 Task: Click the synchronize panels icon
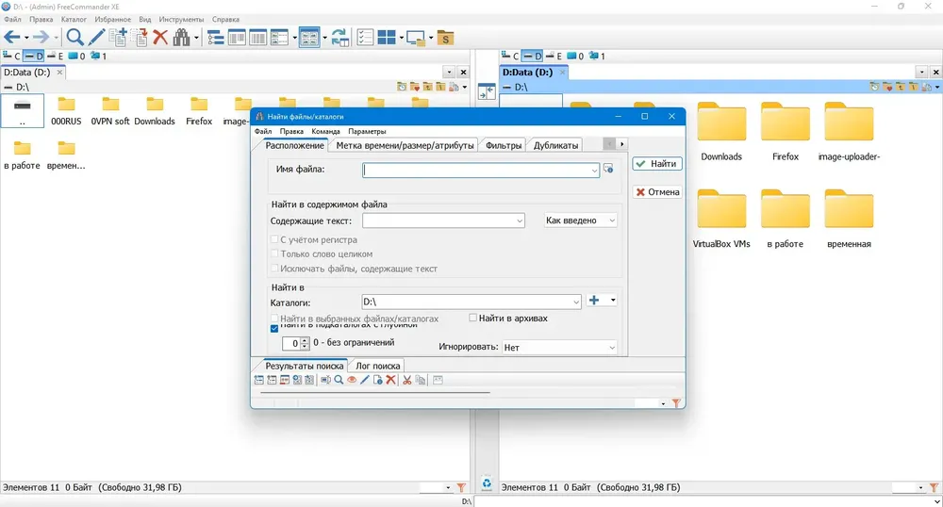340,38
